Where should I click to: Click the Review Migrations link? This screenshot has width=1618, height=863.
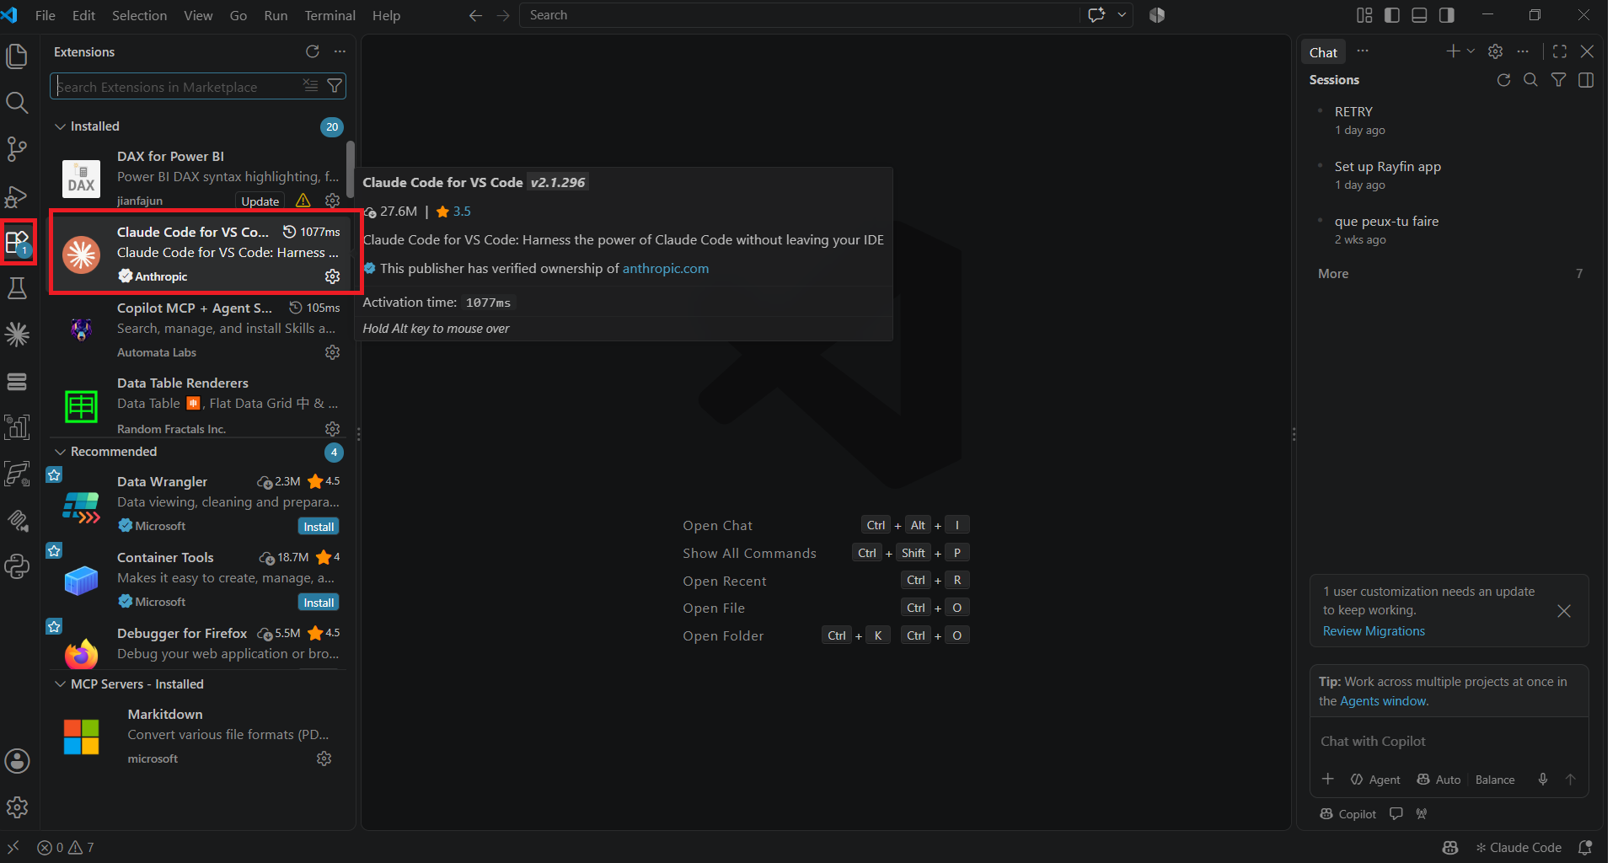(1374, 631)
